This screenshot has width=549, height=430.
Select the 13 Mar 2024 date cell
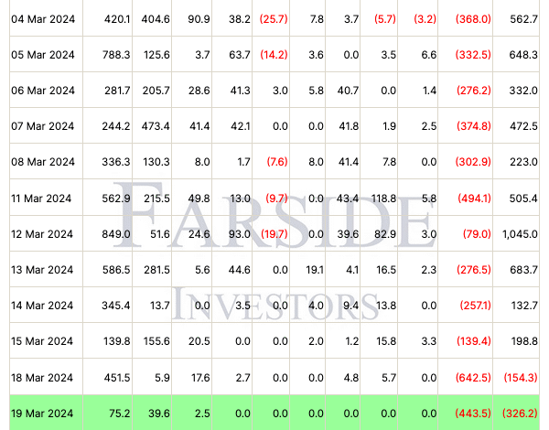point(42,270)
